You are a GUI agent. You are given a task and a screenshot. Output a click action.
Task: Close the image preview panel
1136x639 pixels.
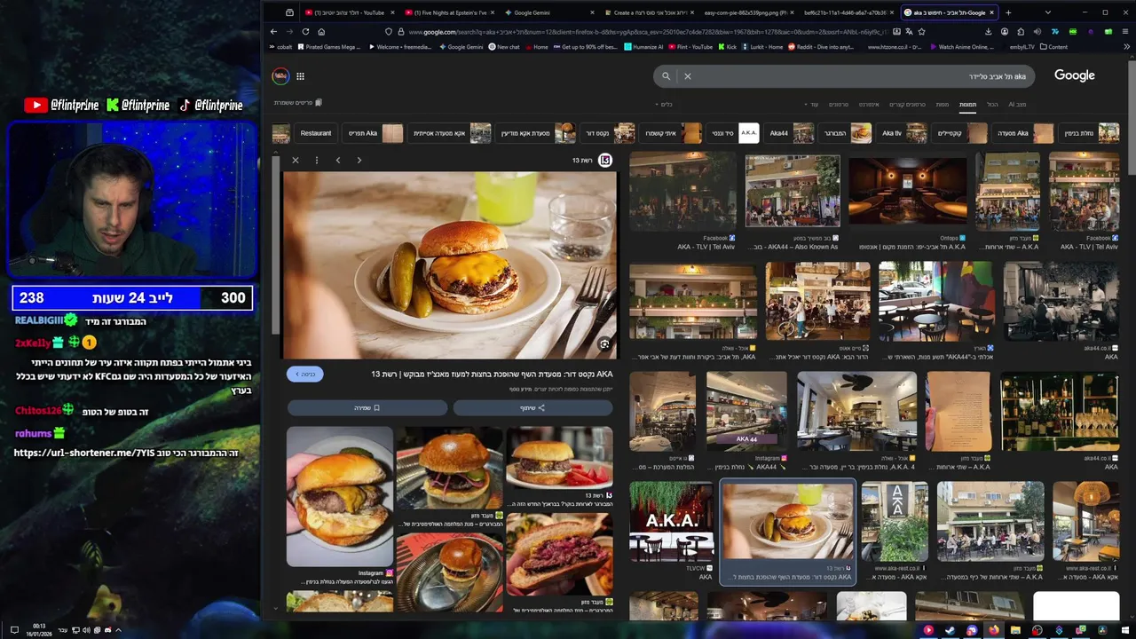(x=296, y=160)
